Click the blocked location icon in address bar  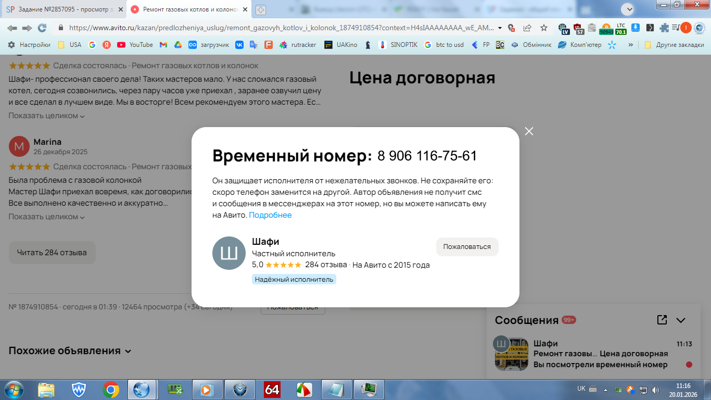(512, 28)
